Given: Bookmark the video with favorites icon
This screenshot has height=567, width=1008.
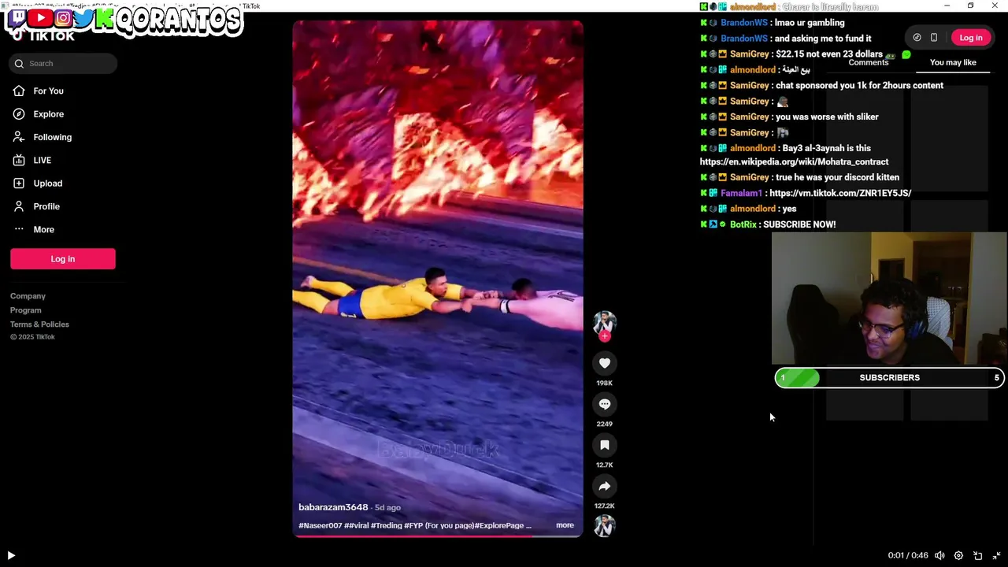Looking at the screenshot, I should [x=604, y=445].
